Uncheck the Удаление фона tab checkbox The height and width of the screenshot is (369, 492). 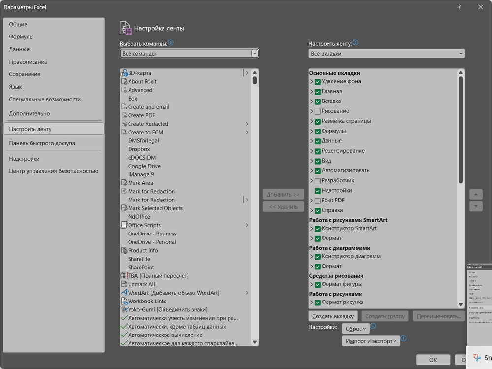[x=318, y=82]
